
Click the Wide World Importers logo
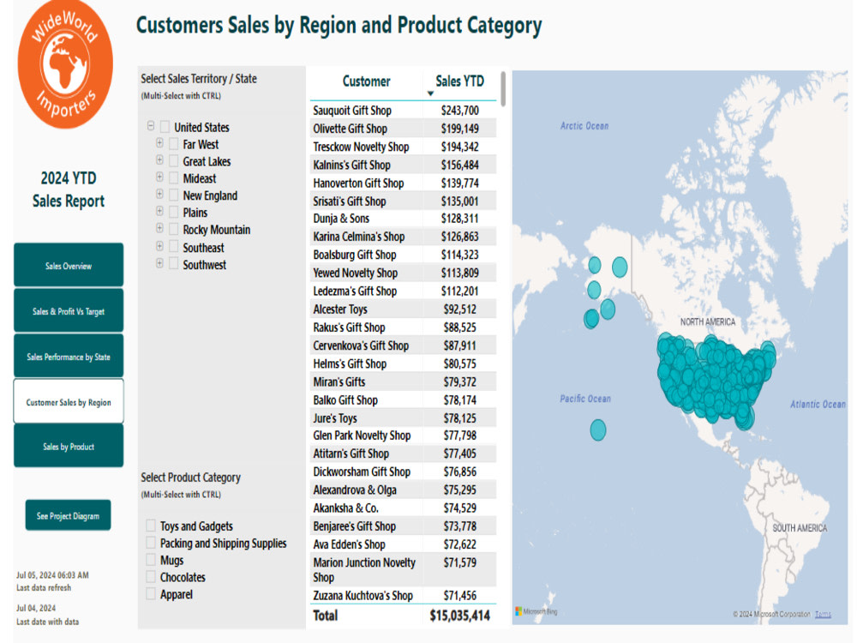66,63
